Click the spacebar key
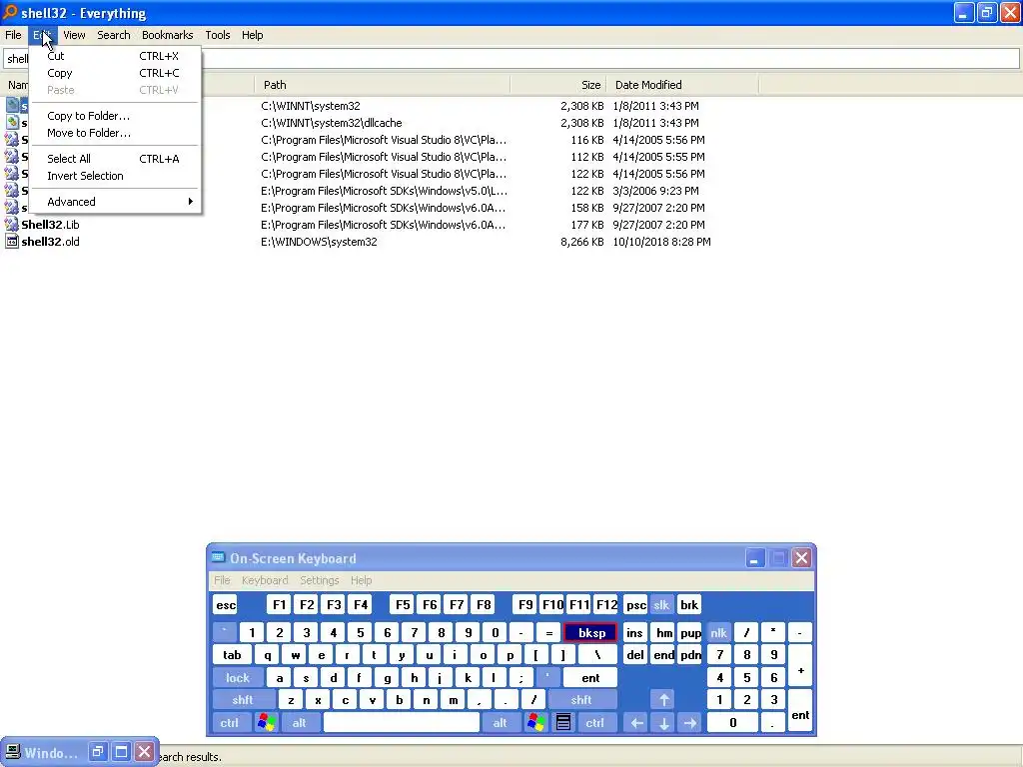The image size is (1023, 767). [x=402, y=723]
